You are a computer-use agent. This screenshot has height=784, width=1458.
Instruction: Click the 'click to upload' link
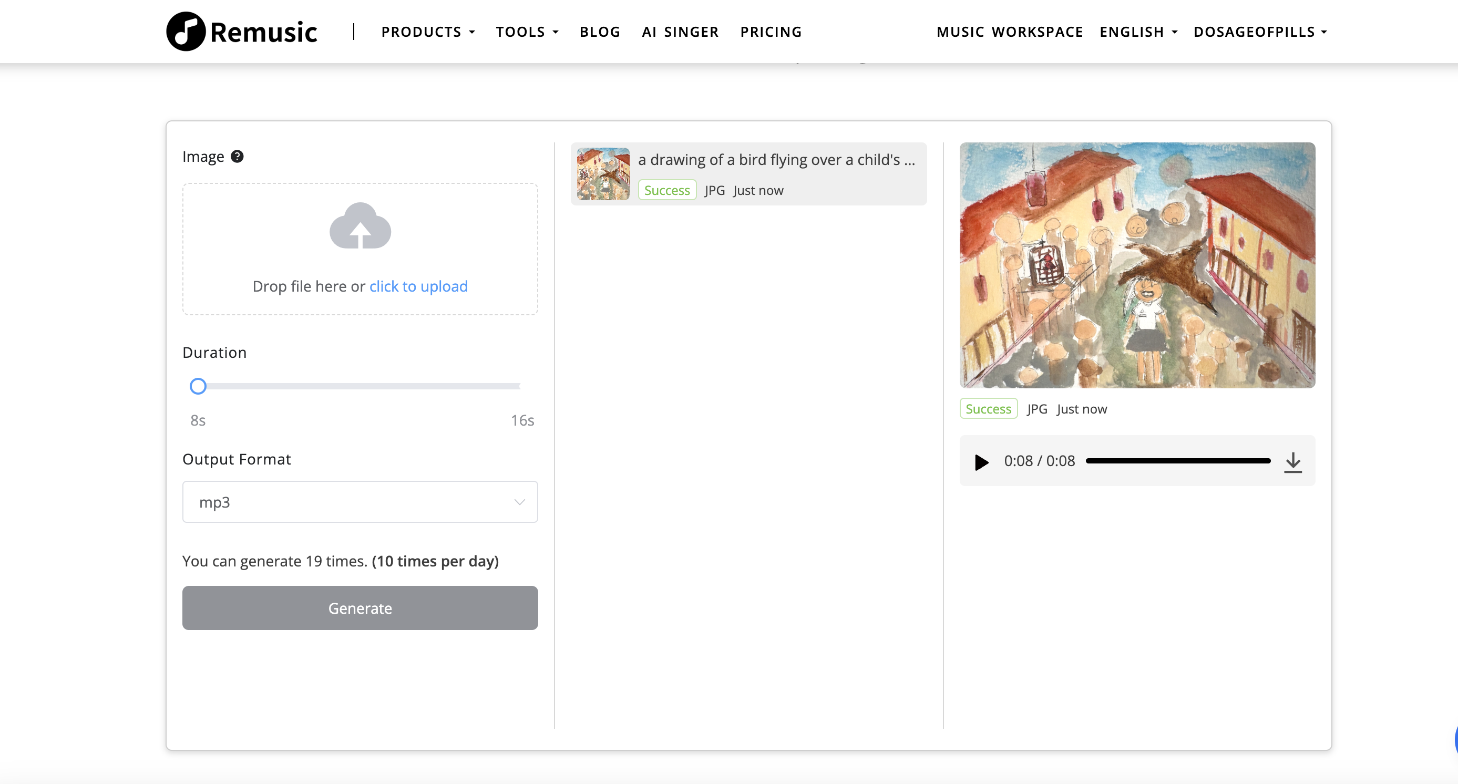[x=418, y=286]
